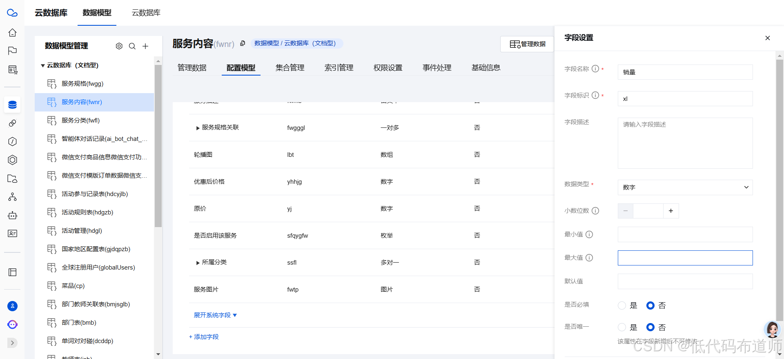Focus the 字段标识 input field
Screen dimensions: 784x359
point(685,99)
